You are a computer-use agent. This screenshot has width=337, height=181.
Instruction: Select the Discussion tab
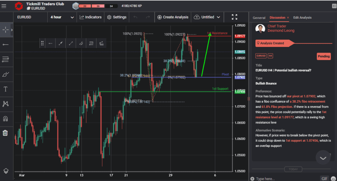pyautogui.click(x=277, y=18)
